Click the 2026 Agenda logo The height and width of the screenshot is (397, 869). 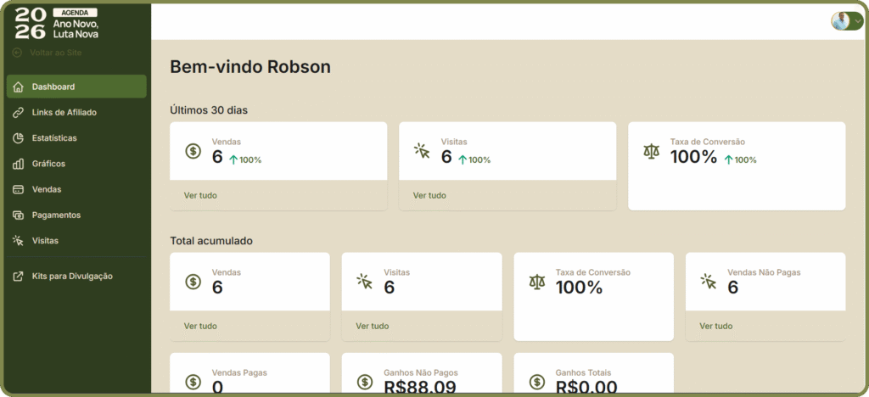[57, 24]
